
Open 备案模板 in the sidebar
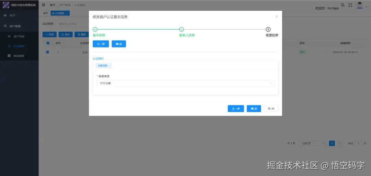(19, 56)
